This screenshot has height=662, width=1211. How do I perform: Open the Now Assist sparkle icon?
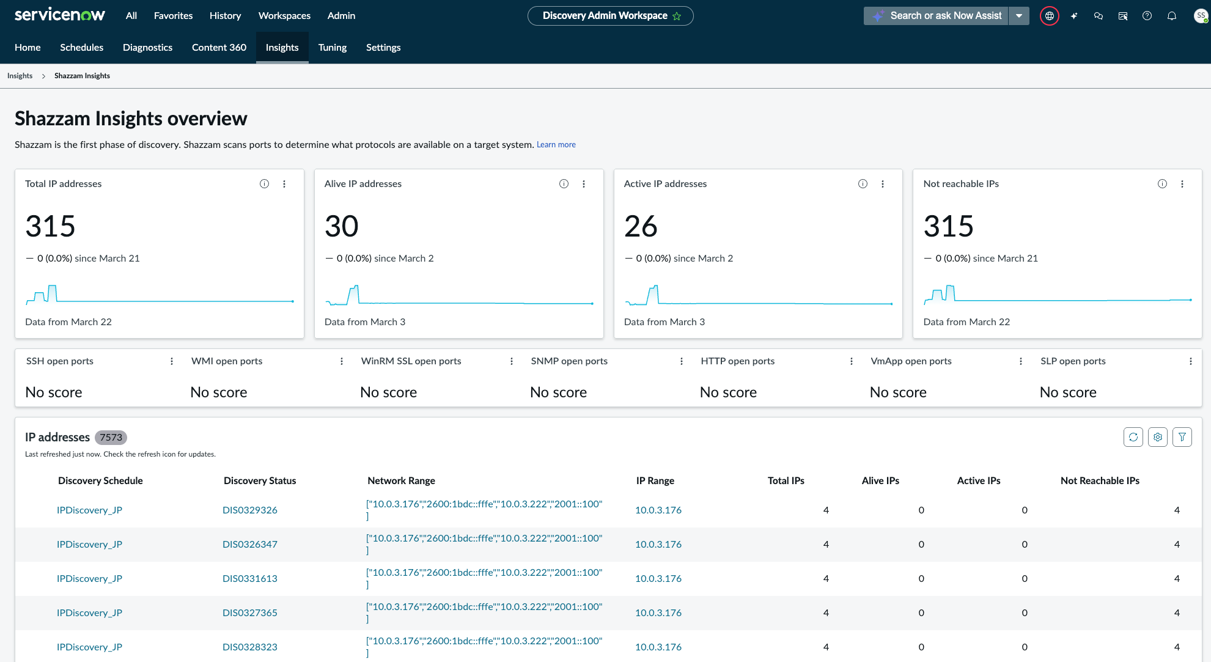tap(1074, 16)
